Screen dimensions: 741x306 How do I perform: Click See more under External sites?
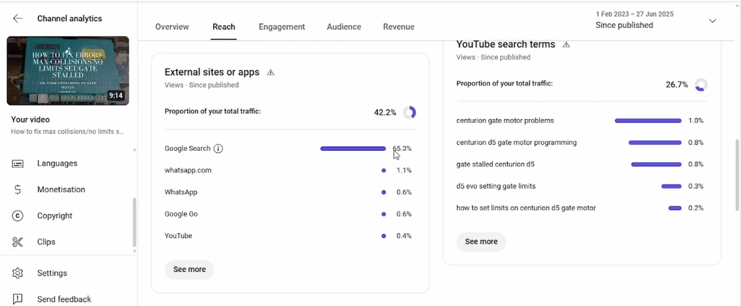click(x=190, y=270)
